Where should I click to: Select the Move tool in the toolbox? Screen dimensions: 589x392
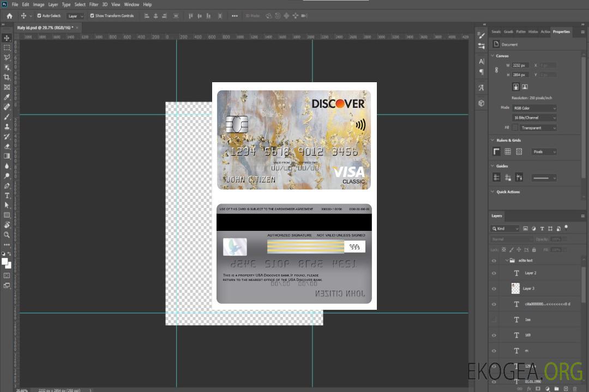pyautogui.click(x=7, y=38)
